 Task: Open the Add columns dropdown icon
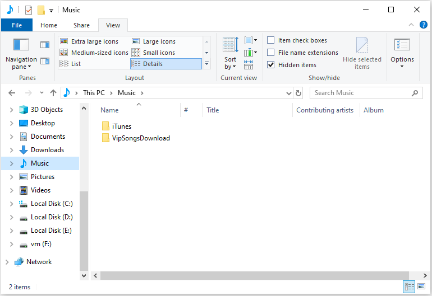pos(251,52)
